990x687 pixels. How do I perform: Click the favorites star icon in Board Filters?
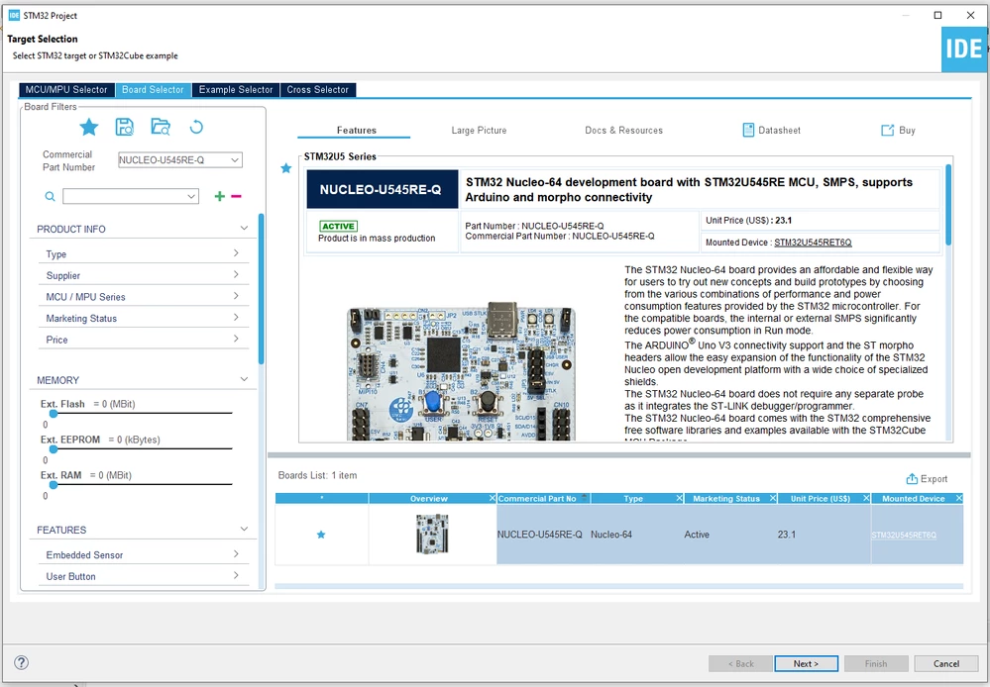pyautogui.click(x=89, y=128)
